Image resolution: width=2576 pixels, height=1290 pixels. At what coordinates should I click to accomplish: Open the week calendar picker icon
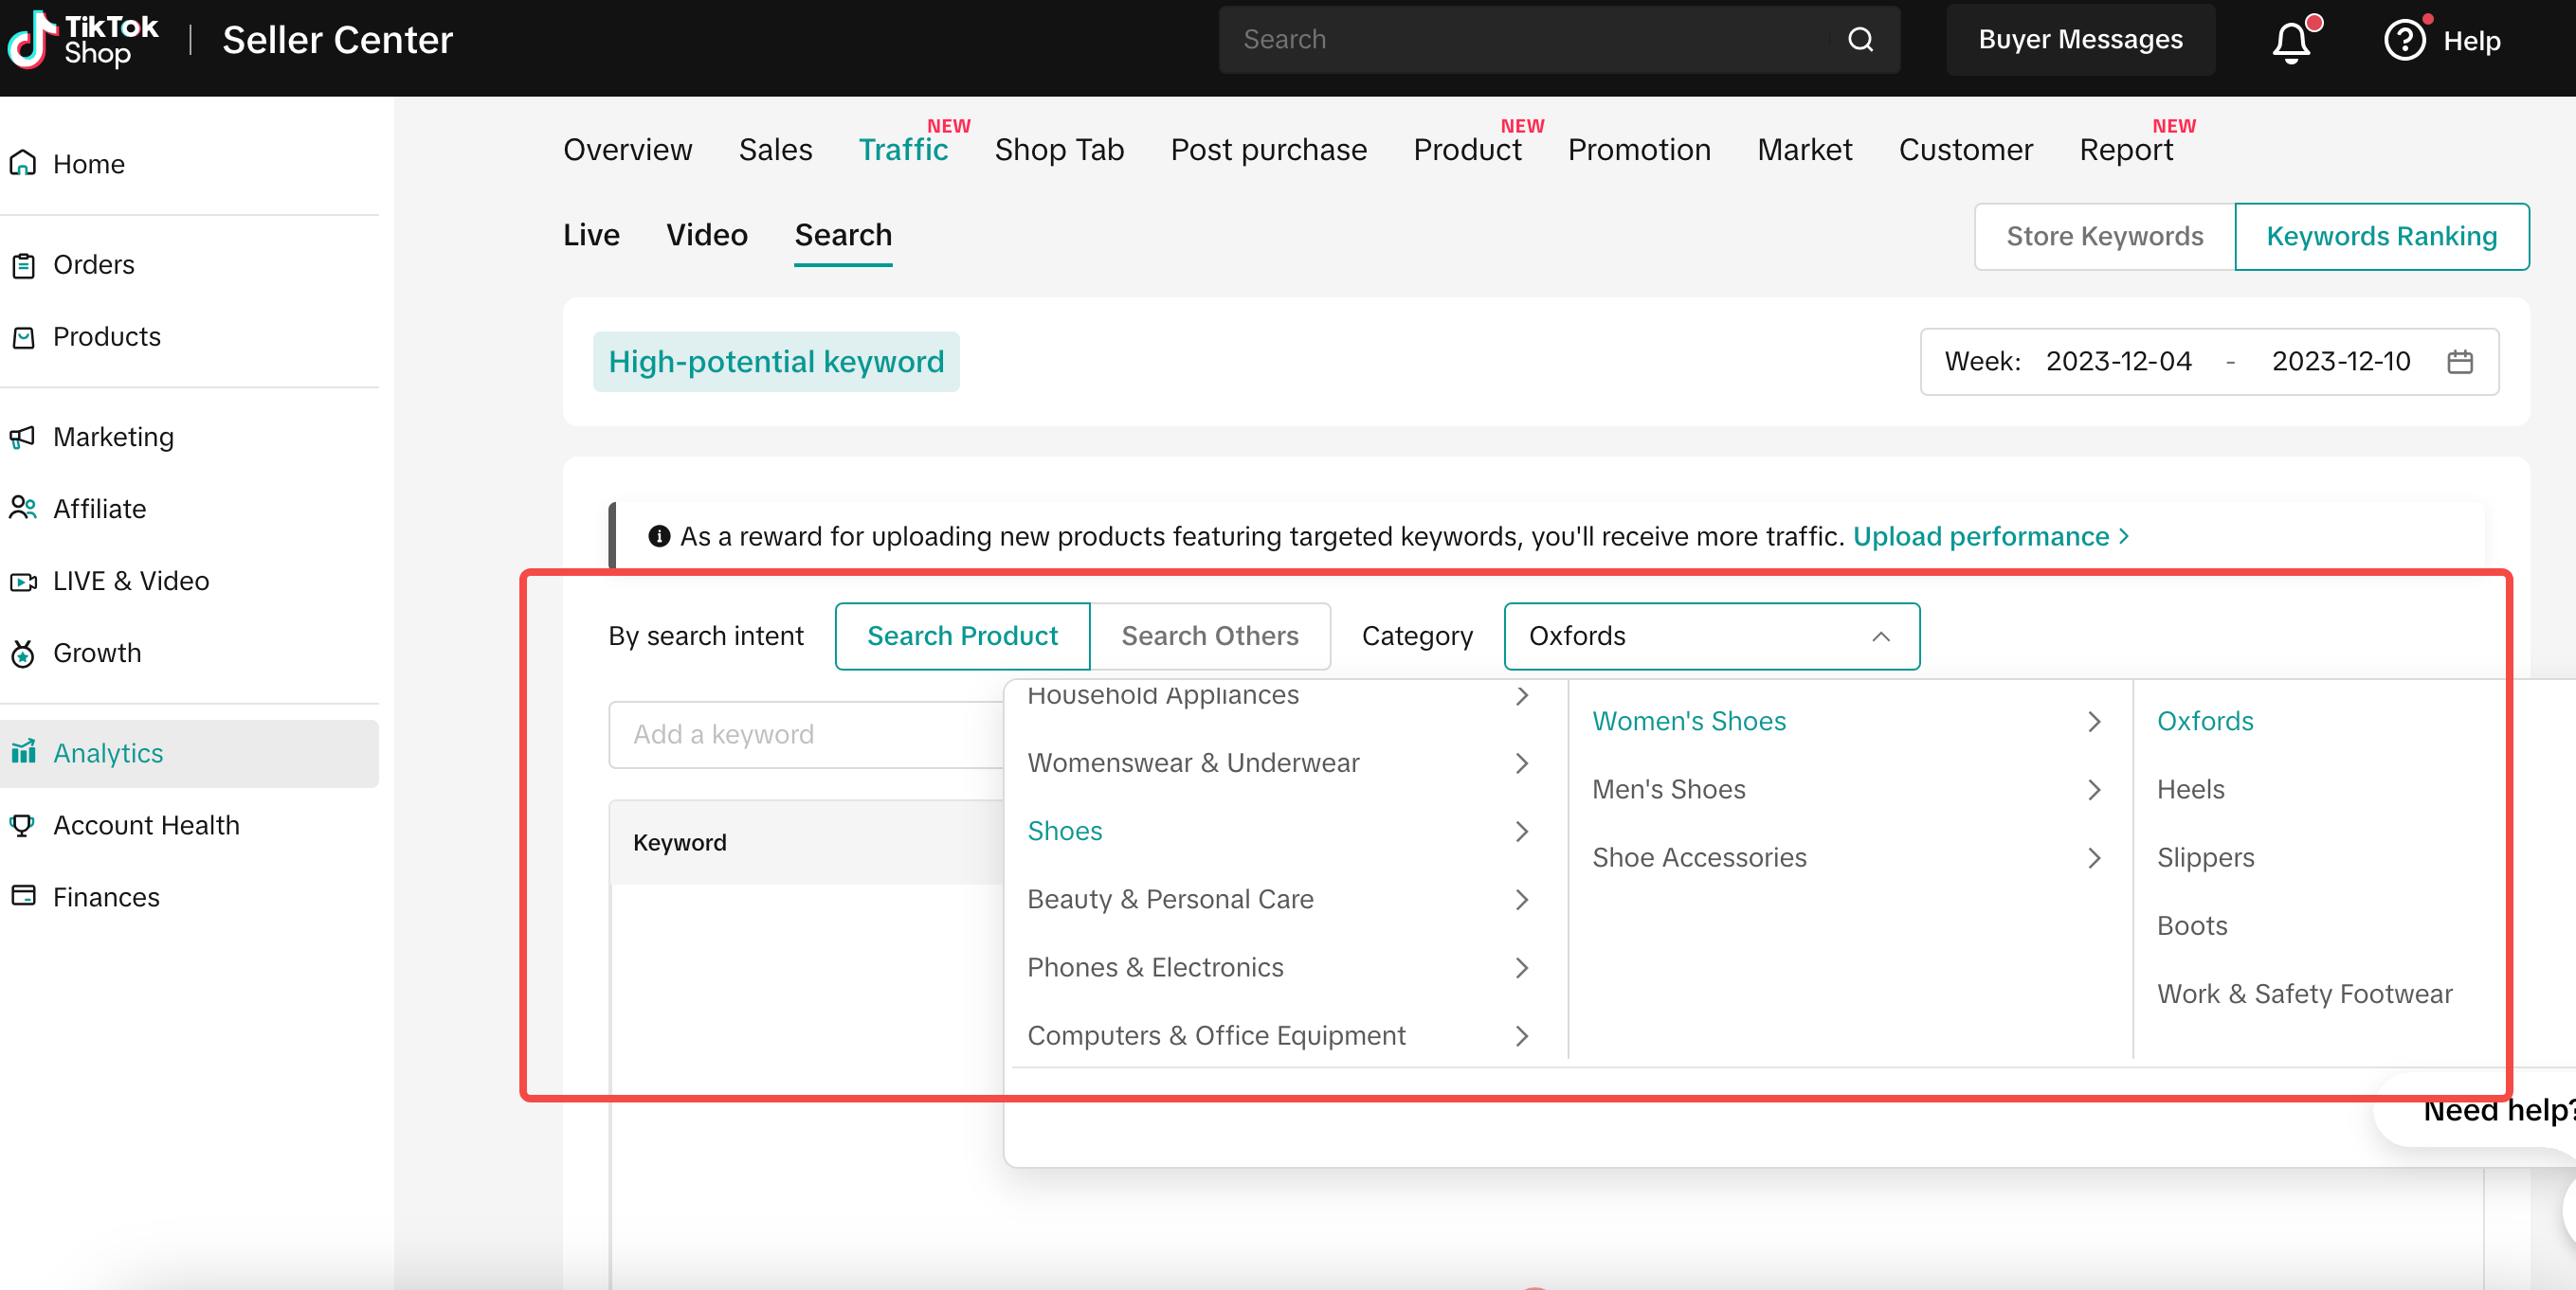click(2460, 362)
